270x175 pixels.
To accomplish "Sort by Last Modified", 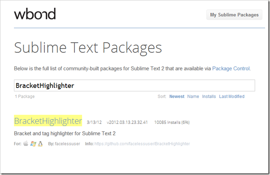I will (232, 96).
